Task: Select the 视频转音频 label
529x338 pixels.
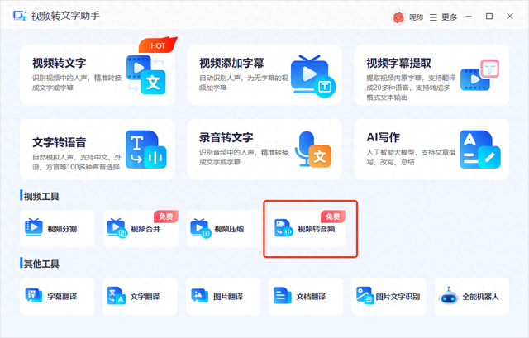Action: pos(317,229)
